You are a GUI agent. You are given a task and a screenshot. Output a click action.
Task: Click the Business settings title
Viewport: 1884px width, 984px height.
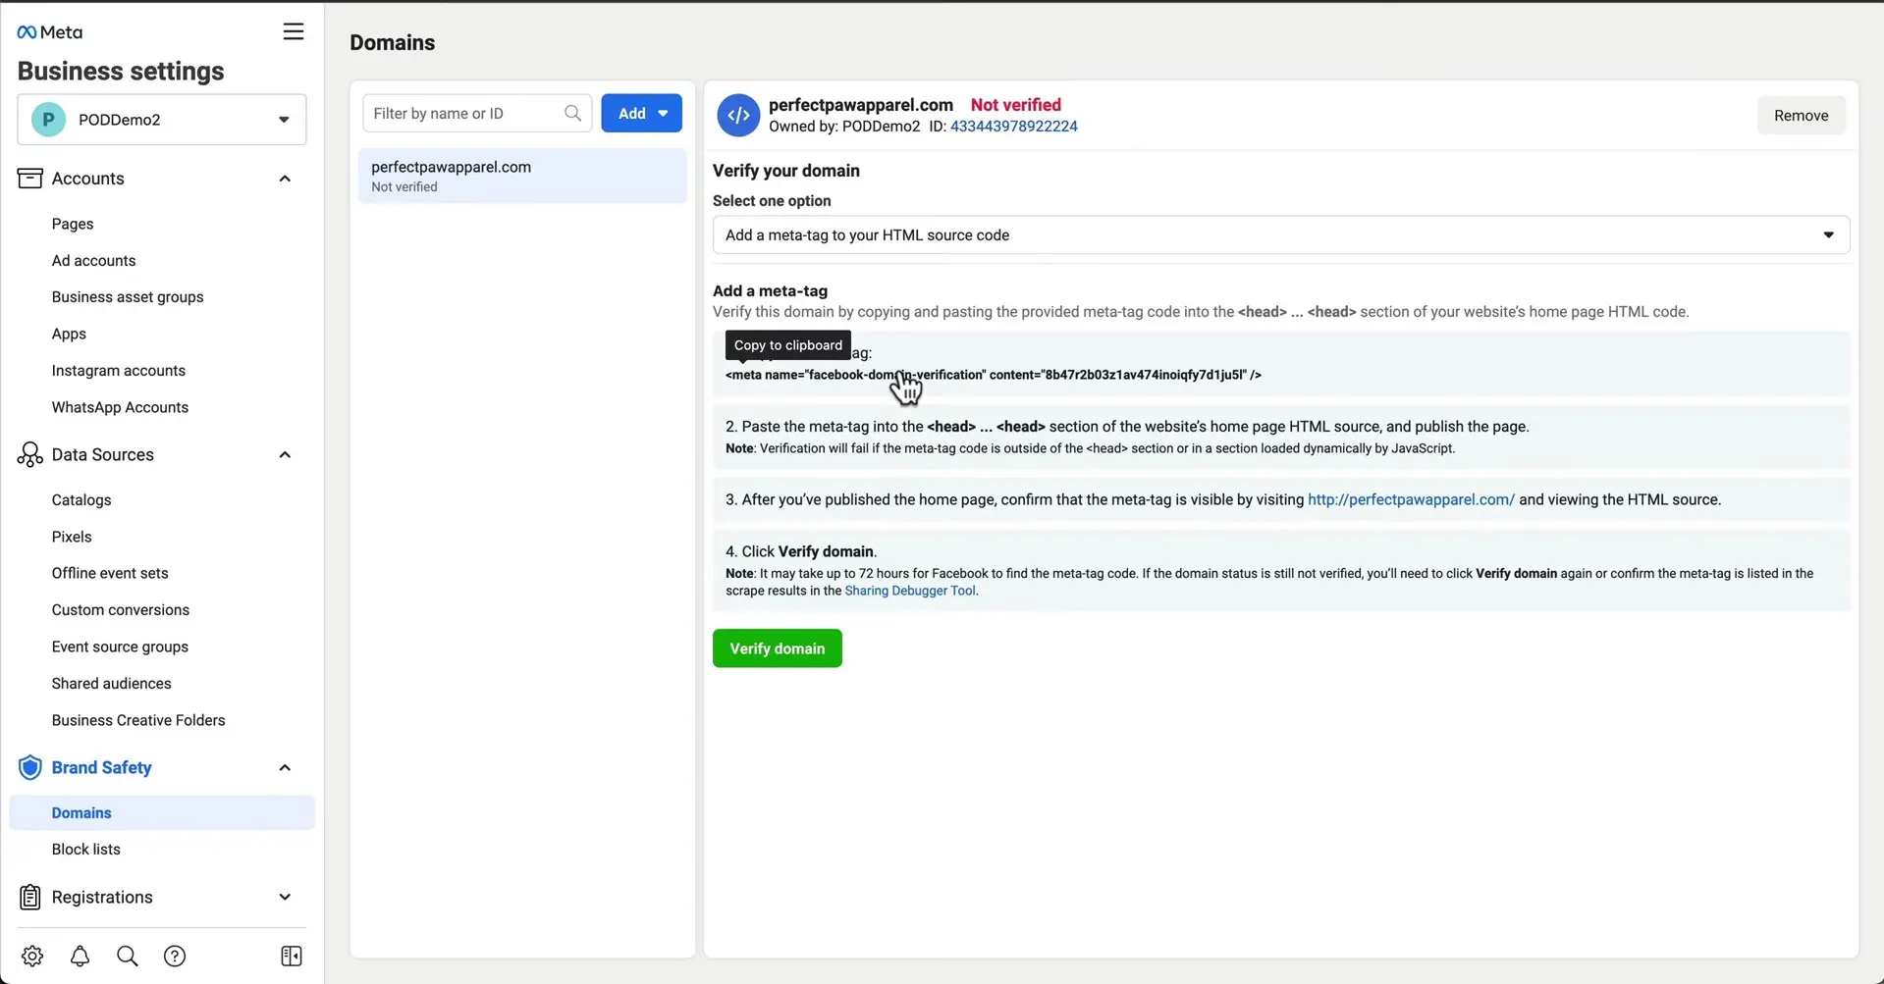(121, 72)
